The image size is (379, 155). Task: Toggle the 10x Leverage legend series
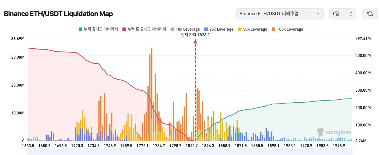coord(185,29)
